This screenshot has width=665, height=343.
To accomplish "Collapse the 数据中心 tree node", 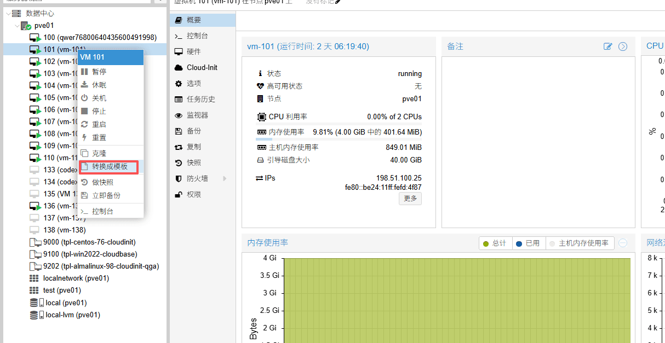I will click(x=8, y=13).
